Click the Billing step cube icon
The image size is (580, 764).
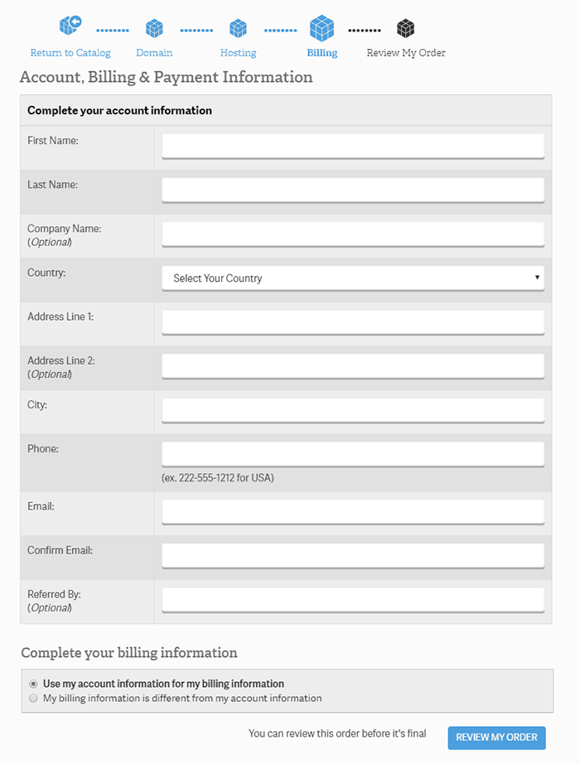tap(322, 28)
